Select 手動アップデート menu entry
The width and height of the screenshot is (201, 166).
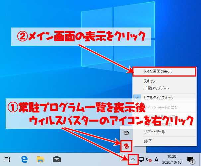coord(164,88)
